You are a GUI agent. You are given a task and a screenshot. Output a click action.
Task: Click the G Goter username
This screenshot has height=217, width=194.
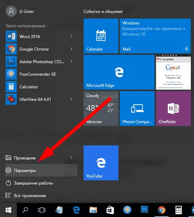27,12
